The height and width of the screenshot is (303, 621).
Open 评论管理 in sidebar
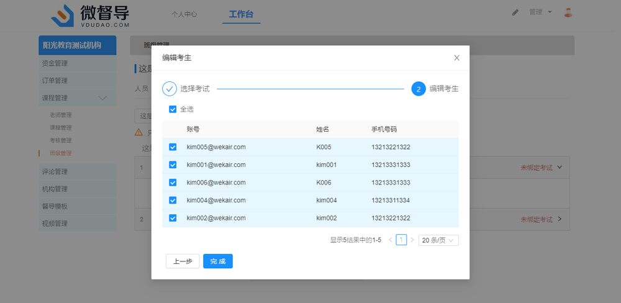78,172
